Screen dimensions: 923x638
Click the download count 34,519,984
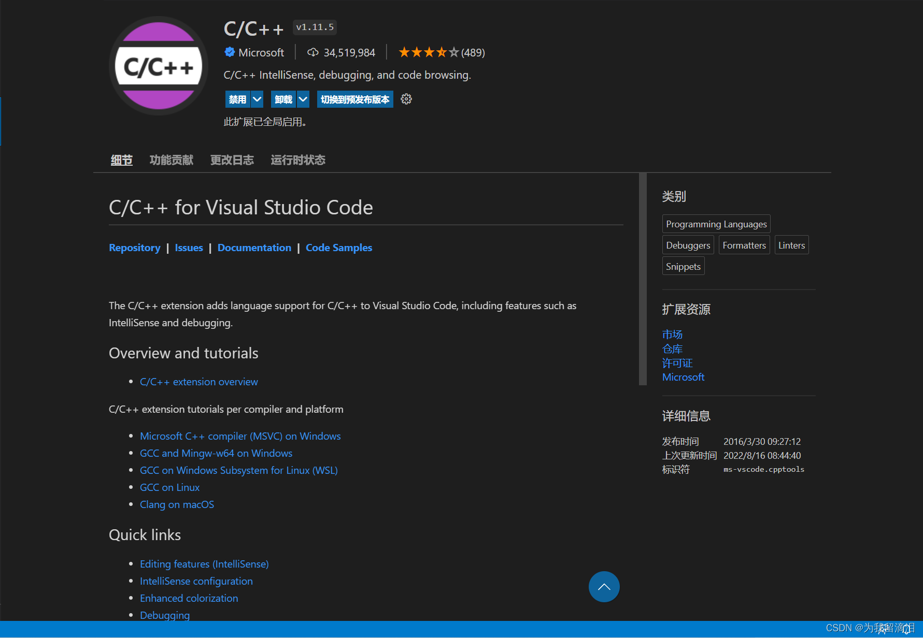[349, 52]
